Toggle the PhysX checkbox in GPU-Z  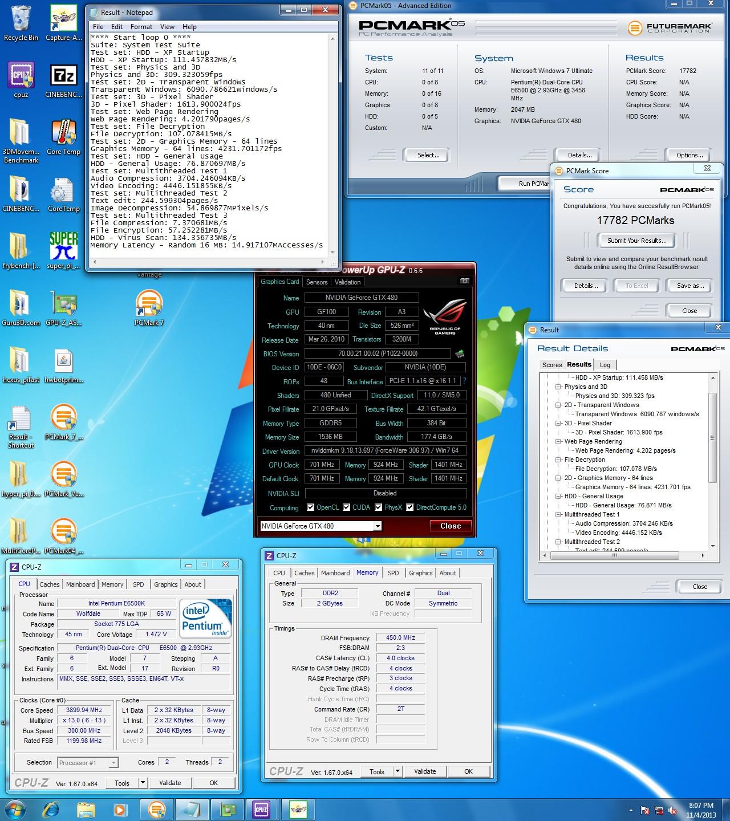[x=378, y=507]
